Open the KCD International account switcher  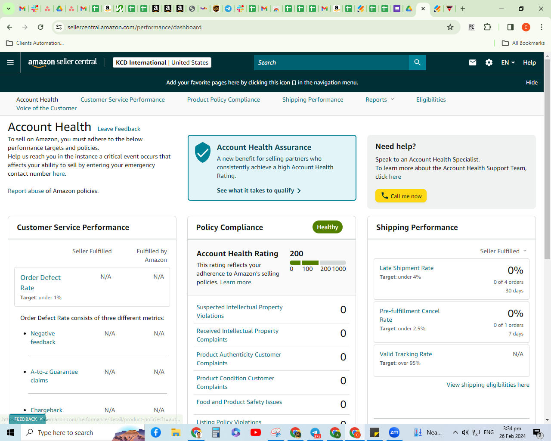tap(162, 62)
